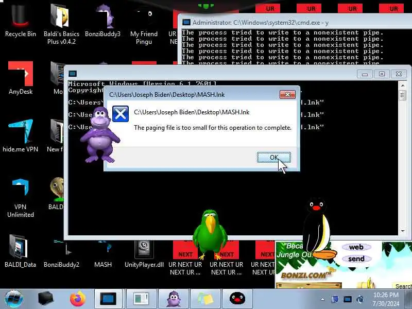Switch to the cmd window taskbar button

click(108, 299)
